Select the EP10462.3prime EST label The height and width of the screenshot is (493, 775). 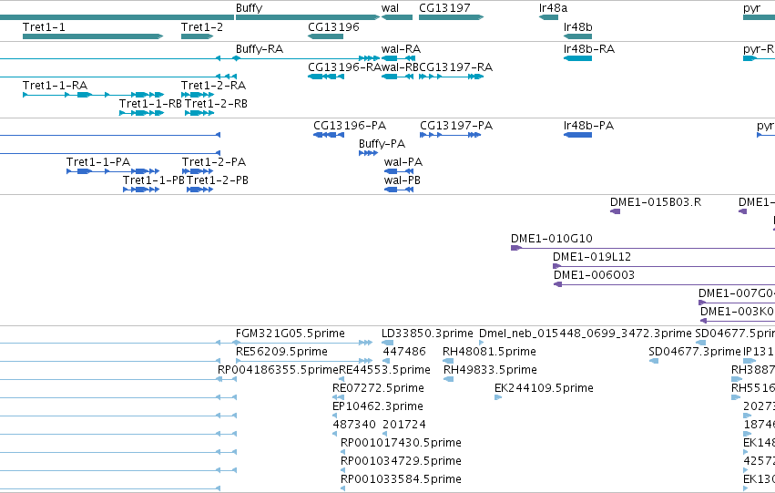[378, 406]
